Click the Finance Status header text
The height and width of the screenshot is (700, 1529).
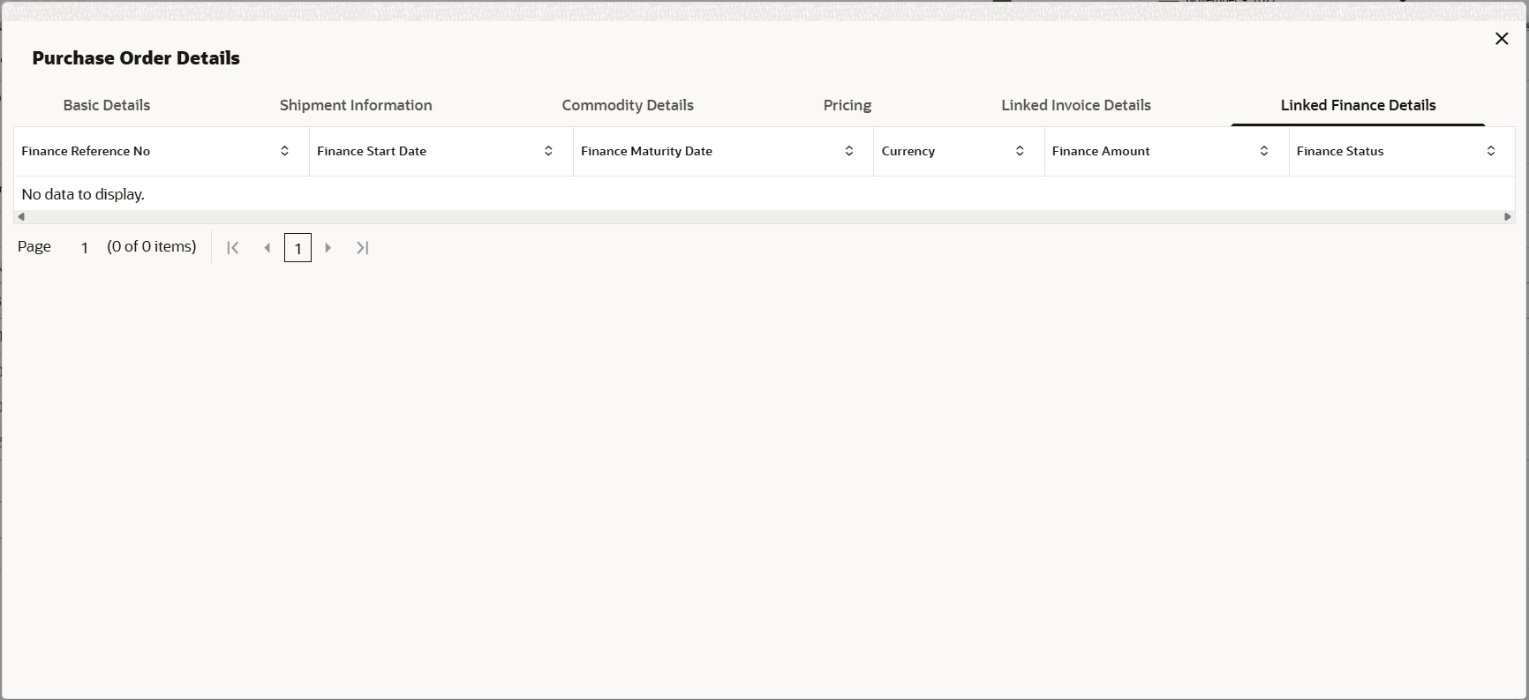pyautogui.click(x=1340, y=151)
